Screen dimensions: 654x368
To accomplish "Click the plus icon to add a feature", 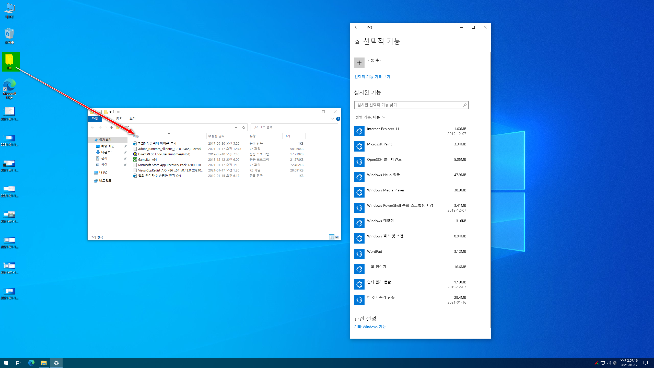I will point(359,63).
